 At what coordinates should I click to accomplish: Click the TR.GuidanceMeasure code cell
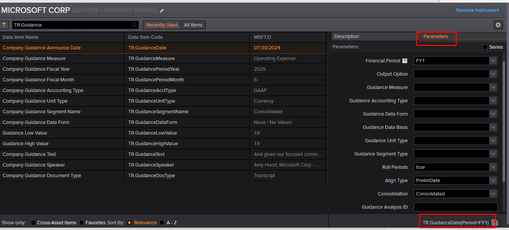[187, 59]
